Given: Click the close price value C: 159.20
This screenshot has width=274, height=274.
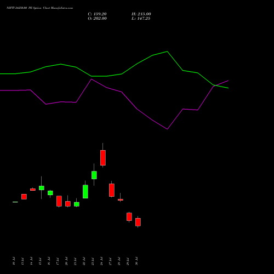Looking at the screenshot, I should click(x=97, y=14).
